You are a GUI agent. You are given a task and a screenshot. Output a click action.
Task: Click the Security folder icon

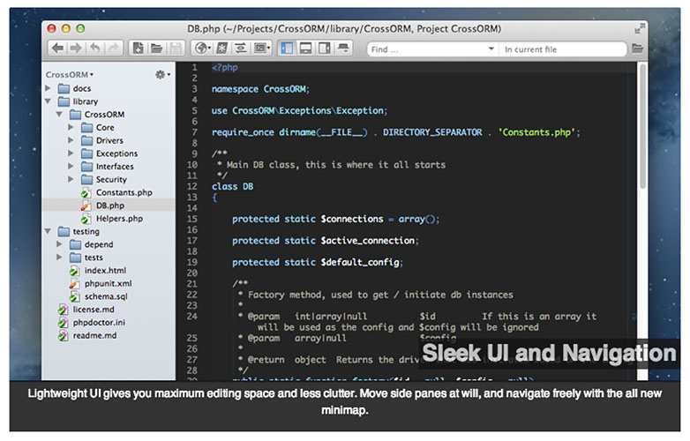[x=86, y=179]
